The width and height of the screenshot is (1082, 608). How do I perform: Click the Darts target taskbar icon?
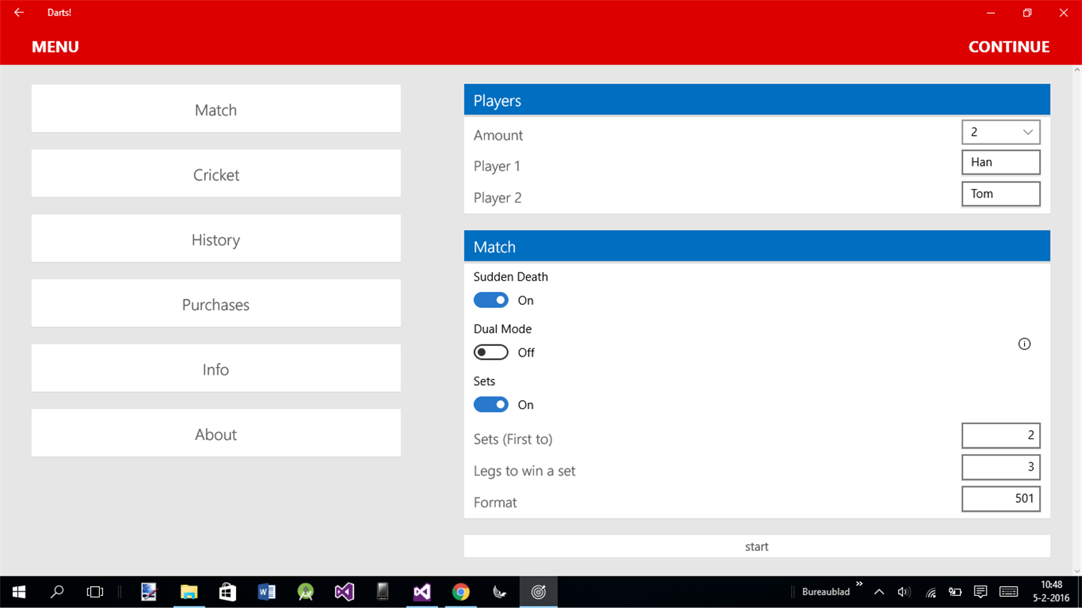[x=538, y=592]
